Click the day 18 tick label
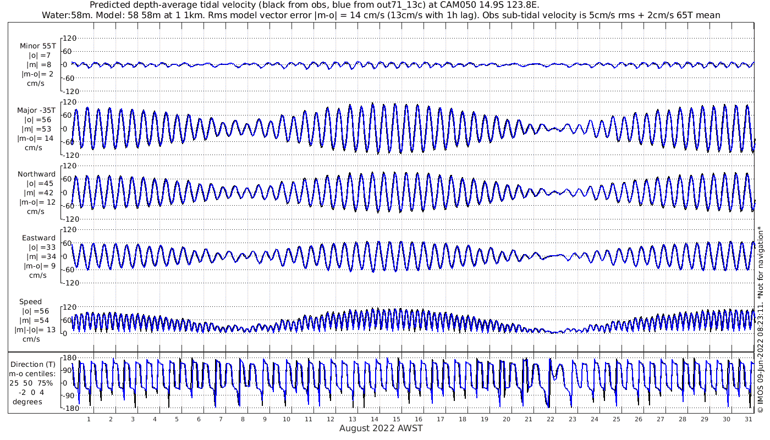This screenshot has height=440, width=770. (463, 419)
